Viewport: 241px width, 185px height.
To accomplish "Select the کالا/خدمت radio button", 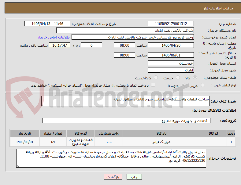I will (x=156, y=78).
